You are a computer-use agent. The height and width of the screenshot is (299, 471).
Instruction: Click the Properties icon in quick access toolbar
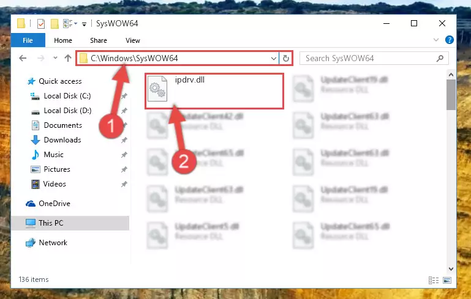pos(41,23)
